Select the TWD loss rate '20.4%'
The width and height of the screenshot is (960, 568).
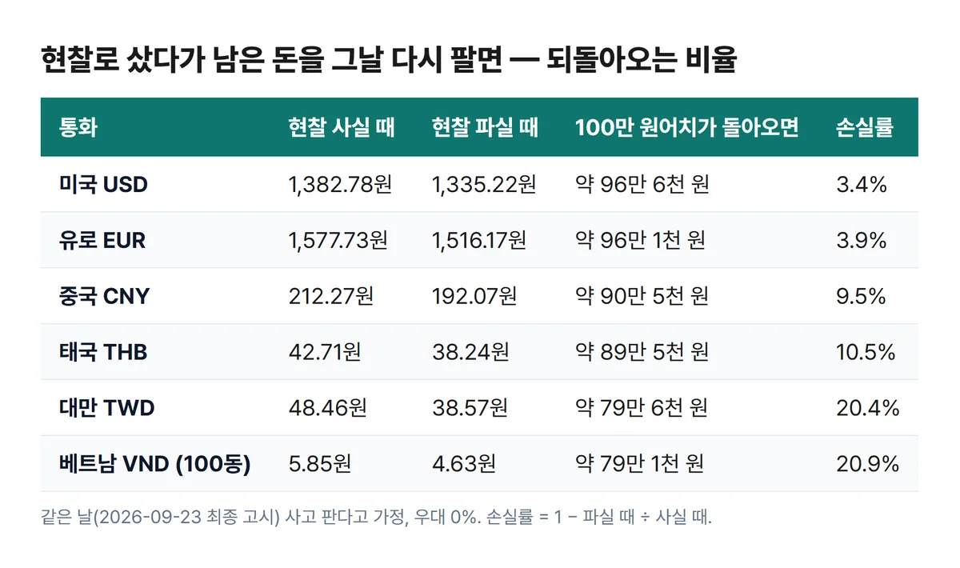pyautogui.click(x=868, y=408)
